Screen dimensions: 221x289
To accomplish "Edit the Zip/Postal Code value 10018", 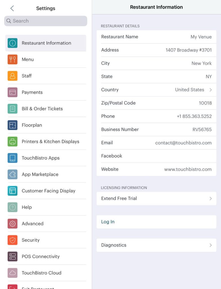I will 205,103.
